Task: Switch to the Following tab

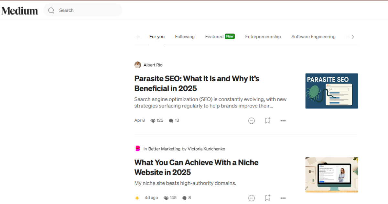Action: (185, 37)
